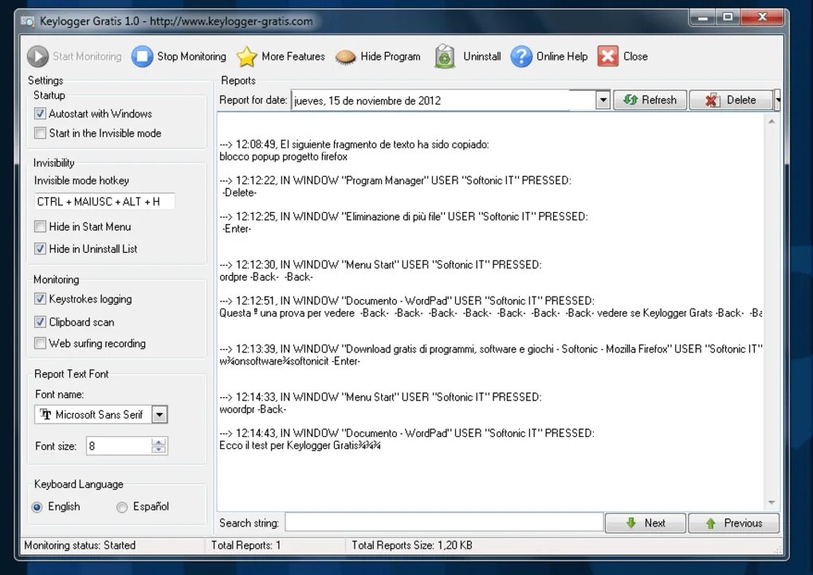Click the Keylogger Gratis title bar icon

tap(27, 22)
